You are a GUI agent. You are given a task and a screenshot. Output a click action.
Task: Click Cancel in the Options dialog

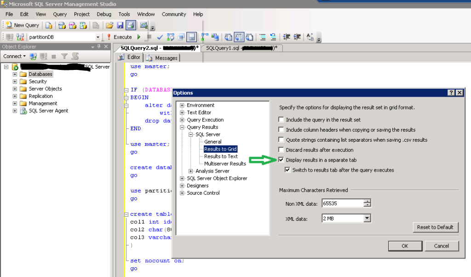(x=441, y=246)
